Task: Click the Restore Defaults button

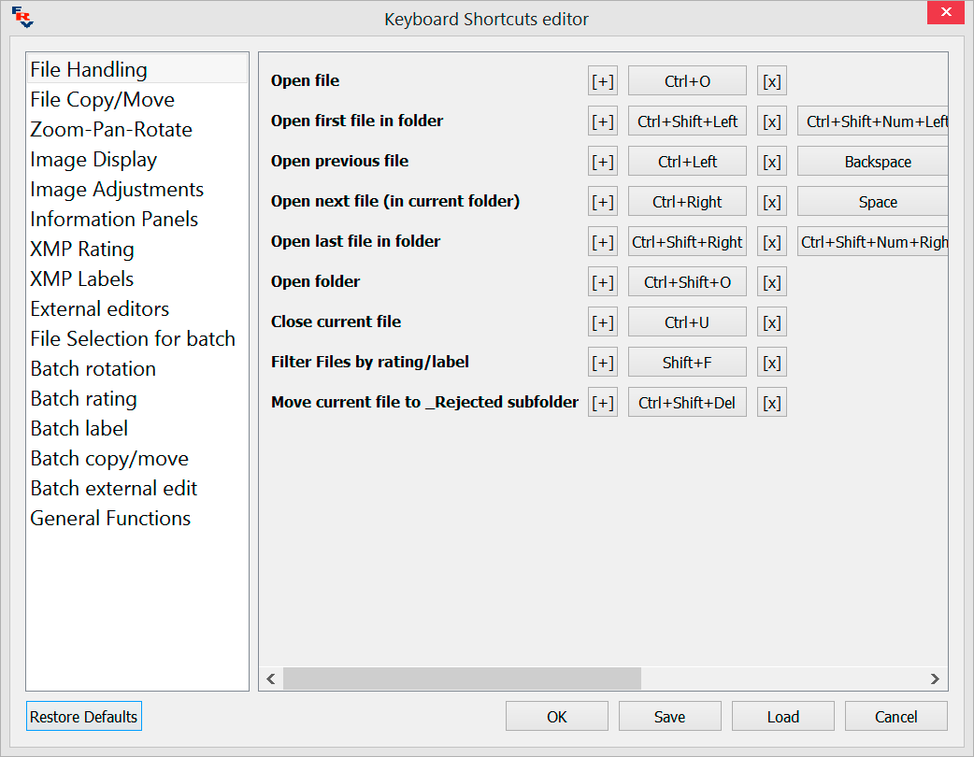Action: coord(84,717)
